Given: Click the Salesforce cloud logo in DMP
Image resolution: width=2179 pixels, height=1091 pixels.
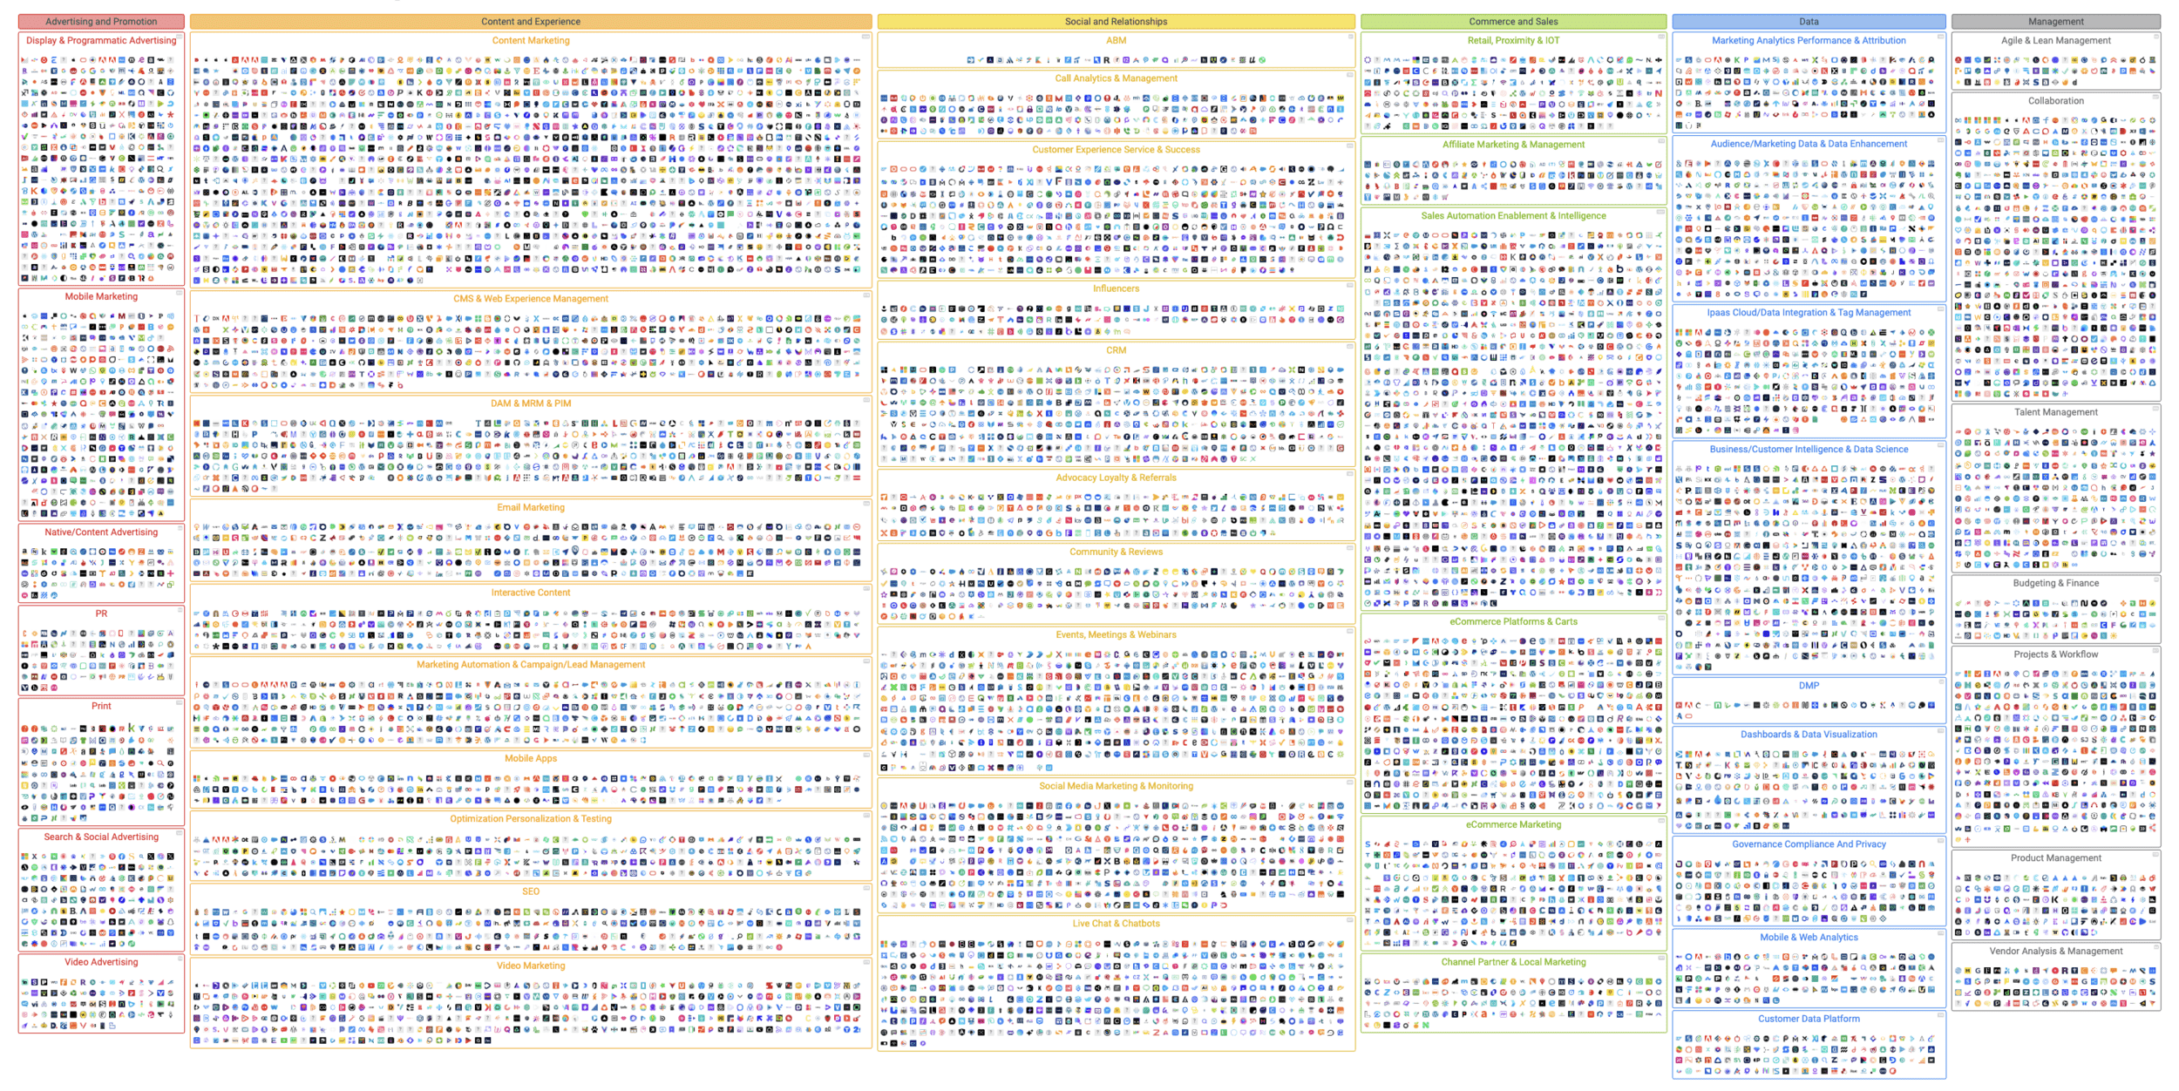Looking at the screenshot, I should point(1737,705).
